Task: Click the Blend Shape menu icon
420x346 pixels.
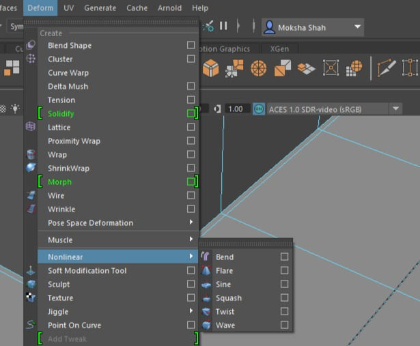Action: point(31,45)
